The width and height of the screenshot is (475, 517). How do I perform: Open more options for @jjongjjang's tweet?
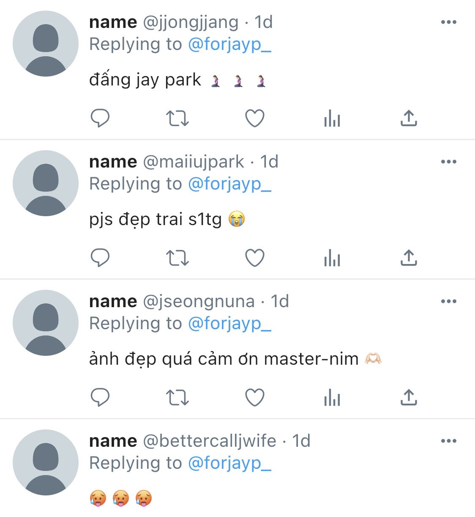(448, 22)
